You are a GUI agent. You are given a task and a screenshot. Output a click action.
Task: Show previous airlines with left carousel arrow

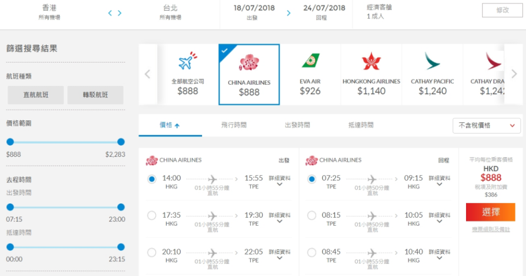(x=147, y=74)
